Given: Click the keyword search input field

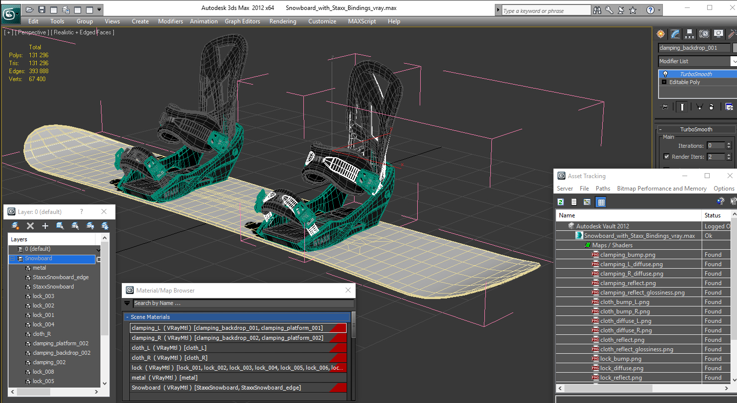Looking at the screenshot, I should tap(546, 10).
